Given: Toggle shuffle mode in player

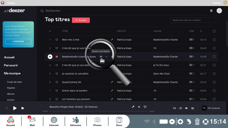Looking at the screenshot, I should [x=180, y=108].
